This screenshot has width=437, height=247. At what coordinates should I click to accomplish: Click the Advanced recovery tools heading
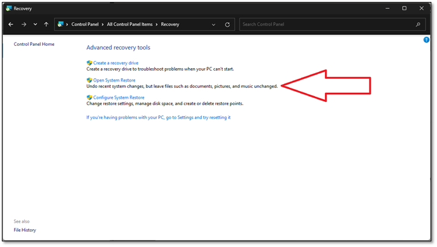coord(118,48)
